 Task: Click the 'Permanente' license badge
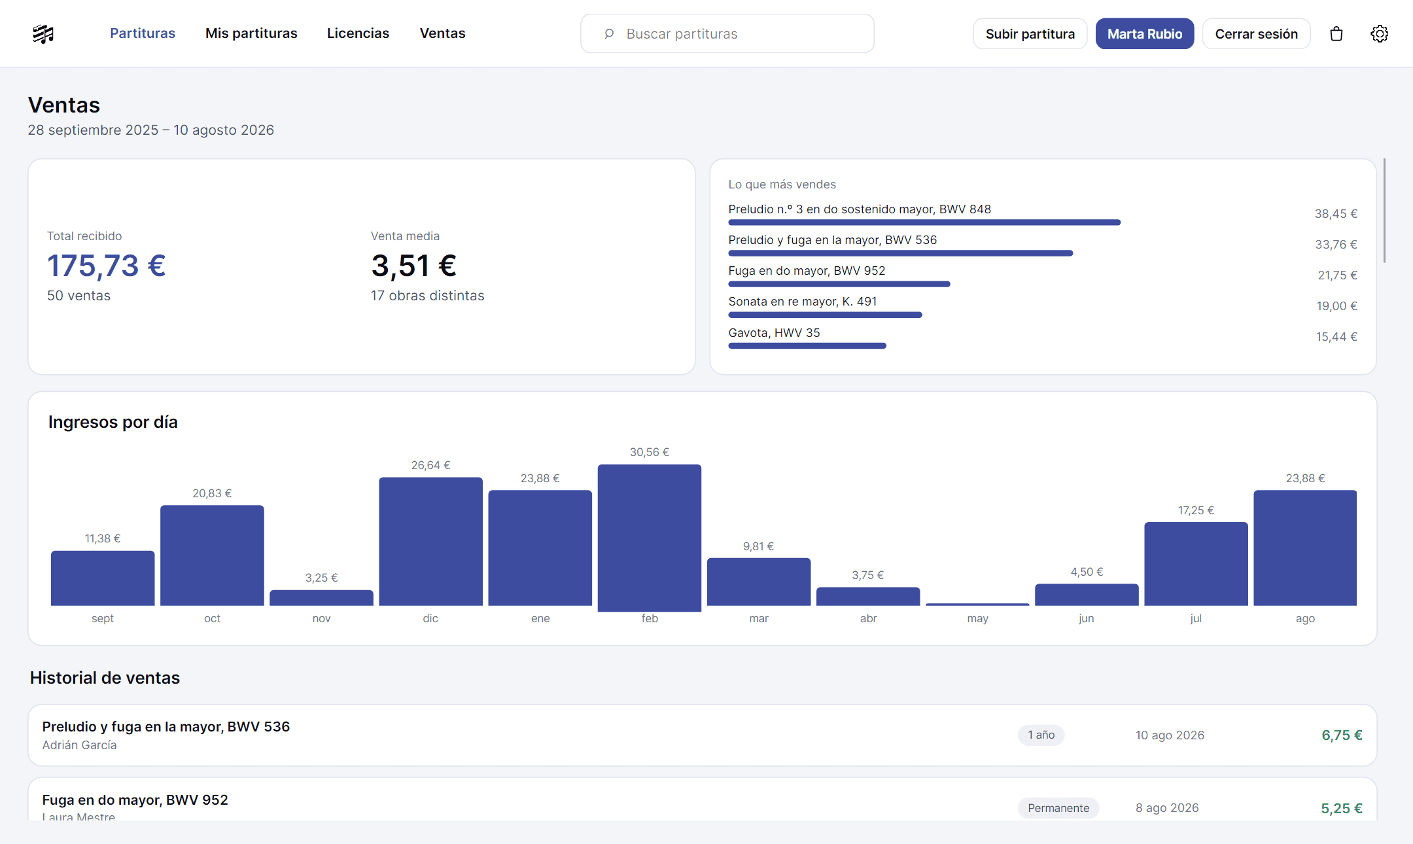[x=1058, y=808]
